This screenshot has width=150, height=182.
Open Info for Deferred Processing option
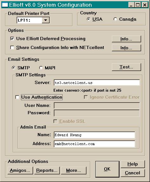point(126,39)
